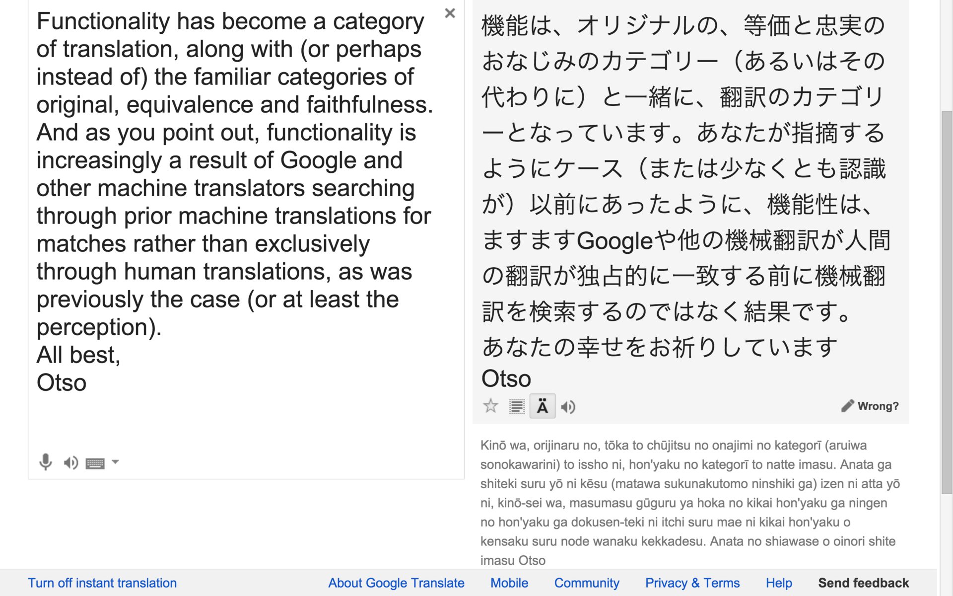Open the About Google Translate link

click(396, 583)
